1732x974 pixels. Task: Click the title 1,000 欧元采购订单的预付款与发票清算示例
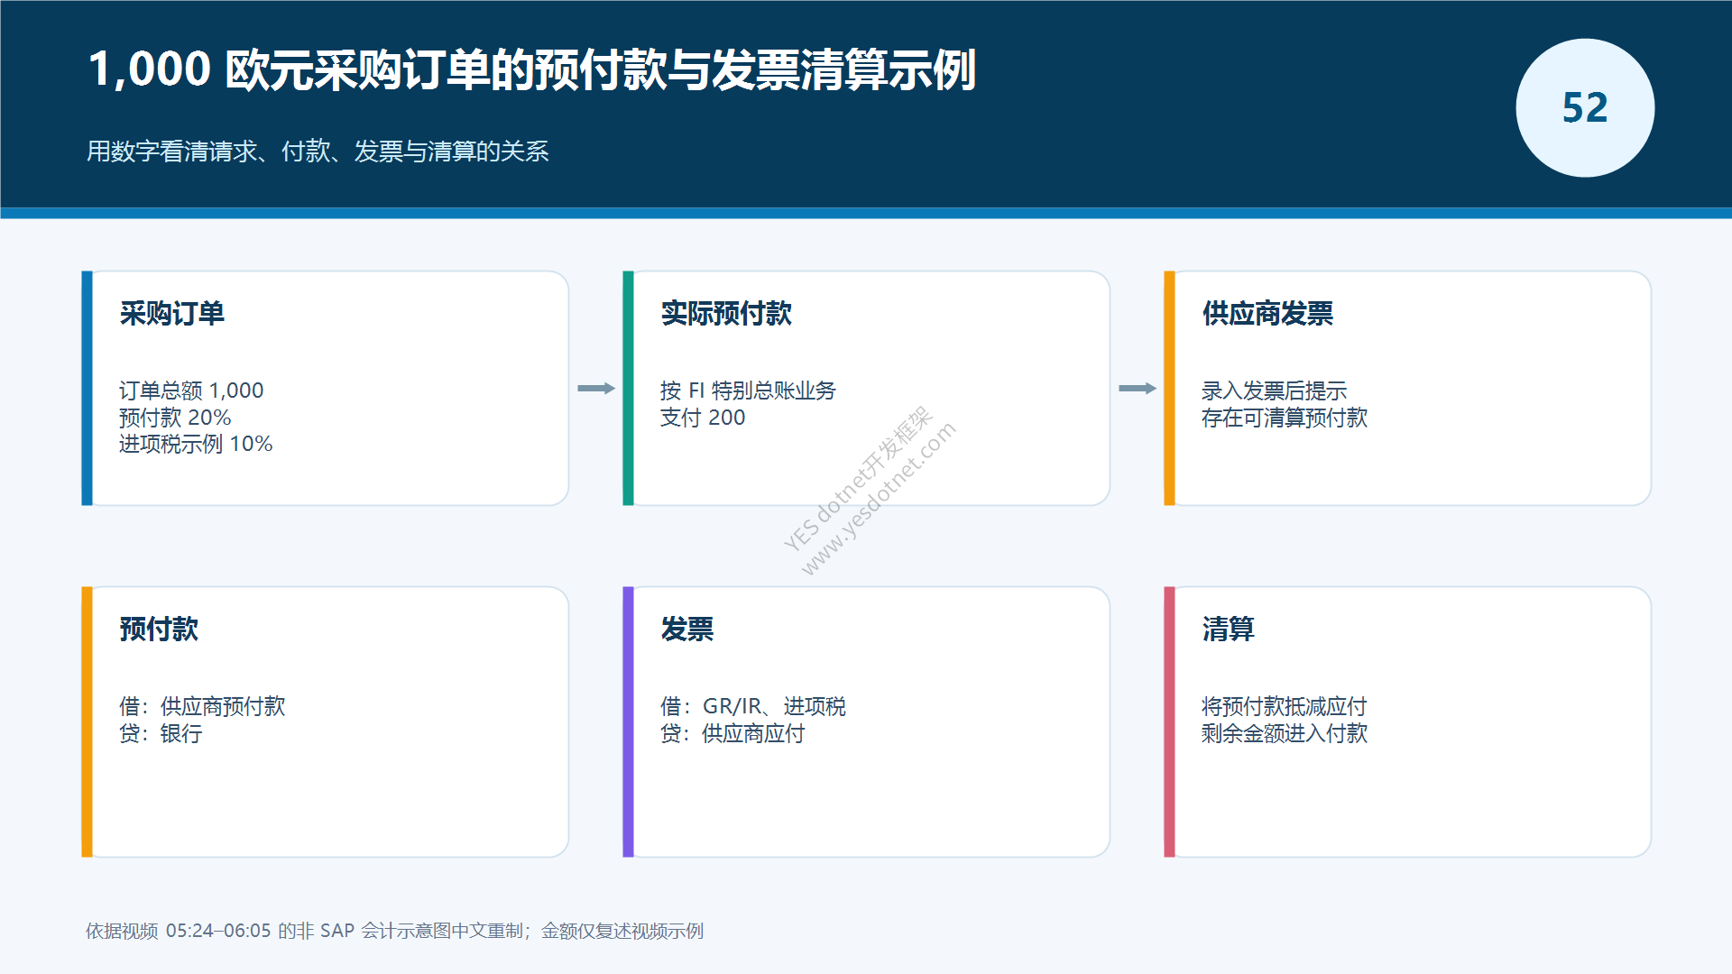tap(532, 69)
